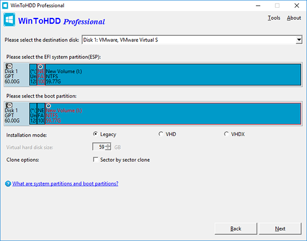Increase virtual hard disk size stepper

tap(108, 145)
